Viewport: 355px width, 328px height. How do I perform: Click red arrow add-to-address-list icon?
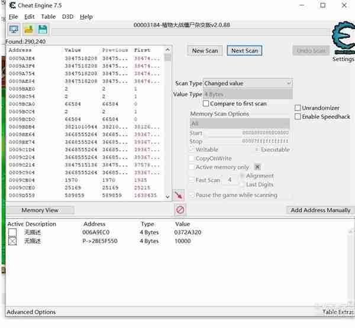click(179, 195)
